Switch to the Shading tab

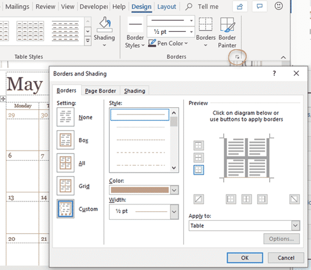pos(135,91)
